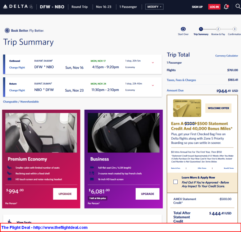Click the reclining seat icon in Premium Economy
This screenshot has height=232, width=241.
[x=9, y=173]
